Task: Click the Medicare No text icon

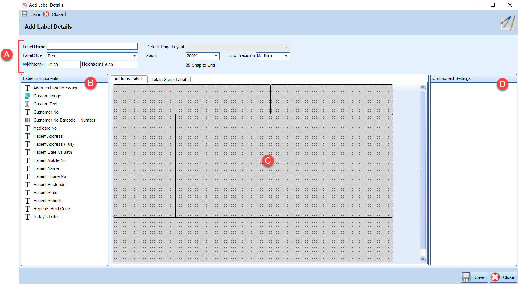Action: click(27, 128)
